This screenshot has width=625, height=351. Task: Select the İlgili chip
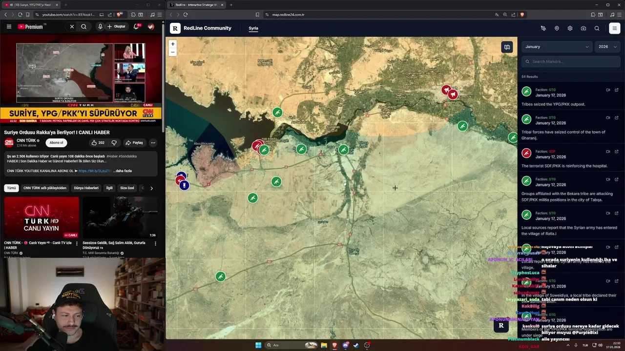[x=109, y=188]
